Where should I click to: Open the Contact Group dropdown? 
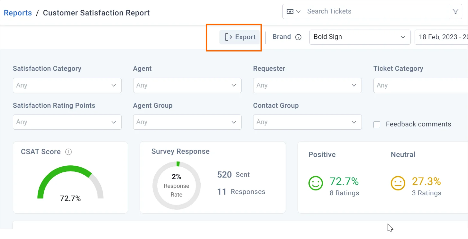pyautogui.click(x=307, y=122)
